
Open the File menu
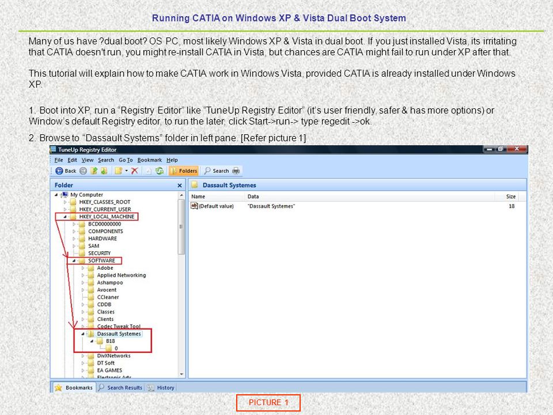point(59,160)
